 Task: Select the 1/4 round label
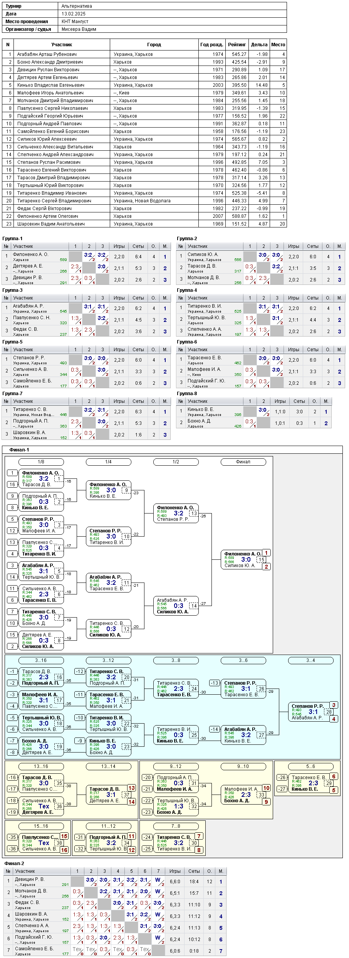click(108, 462)
